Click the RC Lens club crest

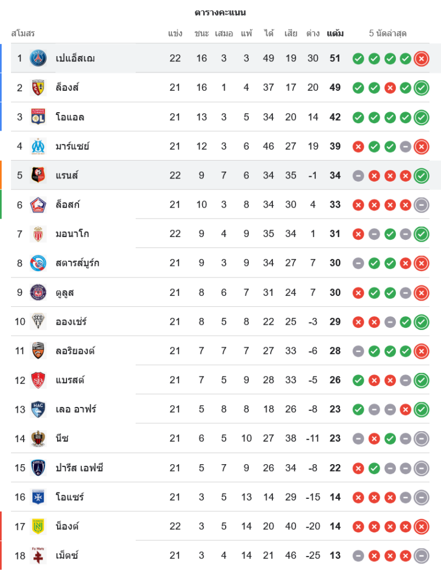(38, 88)
